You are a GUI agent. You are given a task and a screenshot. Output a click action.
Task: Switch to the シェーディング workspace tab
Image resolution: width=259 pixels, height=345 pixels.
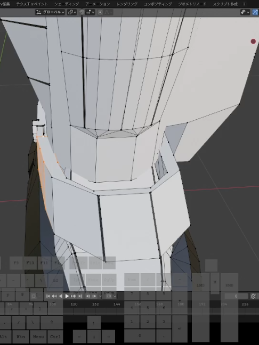[67, 4]
